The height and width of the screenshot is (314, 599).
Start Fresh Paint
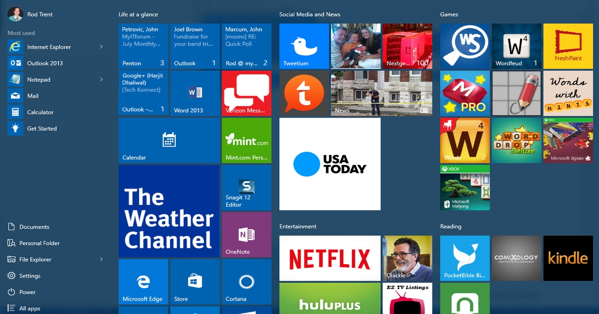click(x=568, y=46)
